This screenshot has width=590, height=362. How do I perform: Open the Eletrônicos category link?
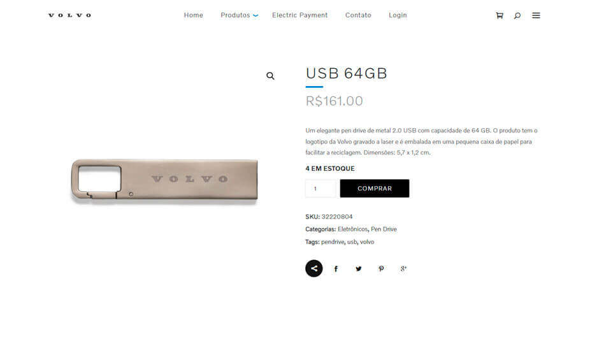click(352, 229)
